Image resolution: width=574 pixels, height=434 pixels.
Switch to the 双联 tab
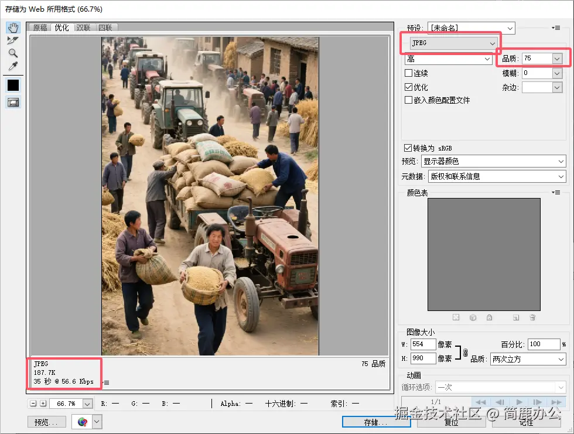pyautogui.click(x=83, y=28)
